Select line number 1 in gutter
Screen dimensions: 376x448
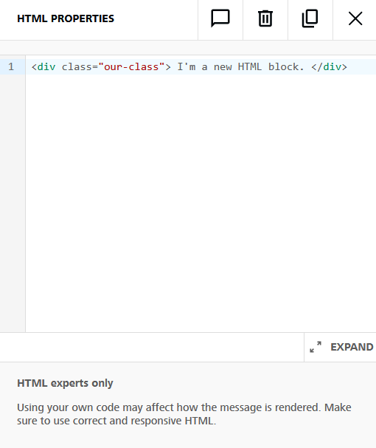(11, 67)
